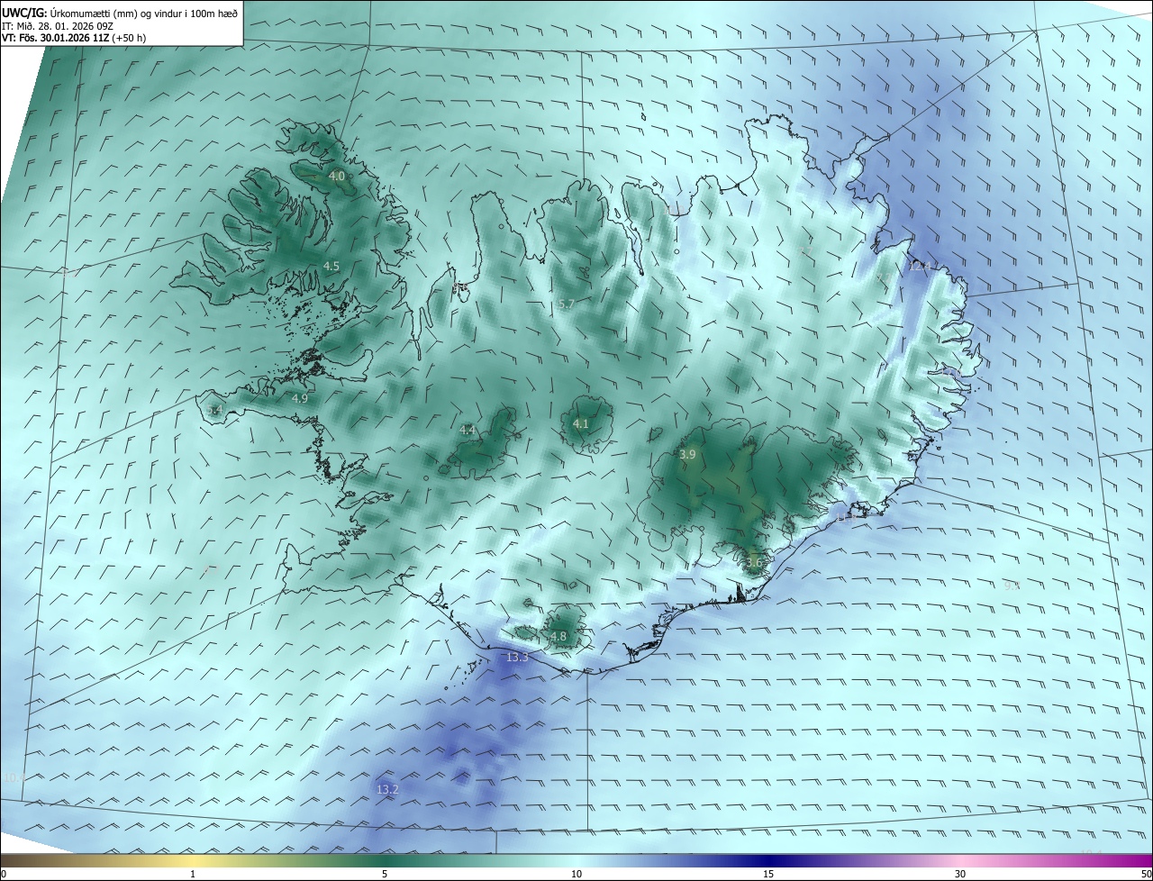
Task: Click the colour scale tick label 0
Action: point(4,874)
